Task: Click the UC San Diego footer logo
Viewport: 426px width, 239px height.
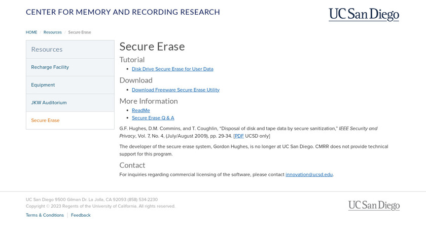Action: point(374,205)
